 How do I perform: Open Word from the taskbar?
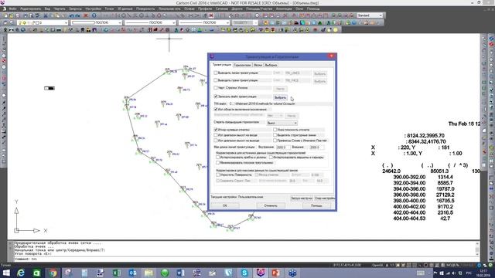(x=180, y=273)
